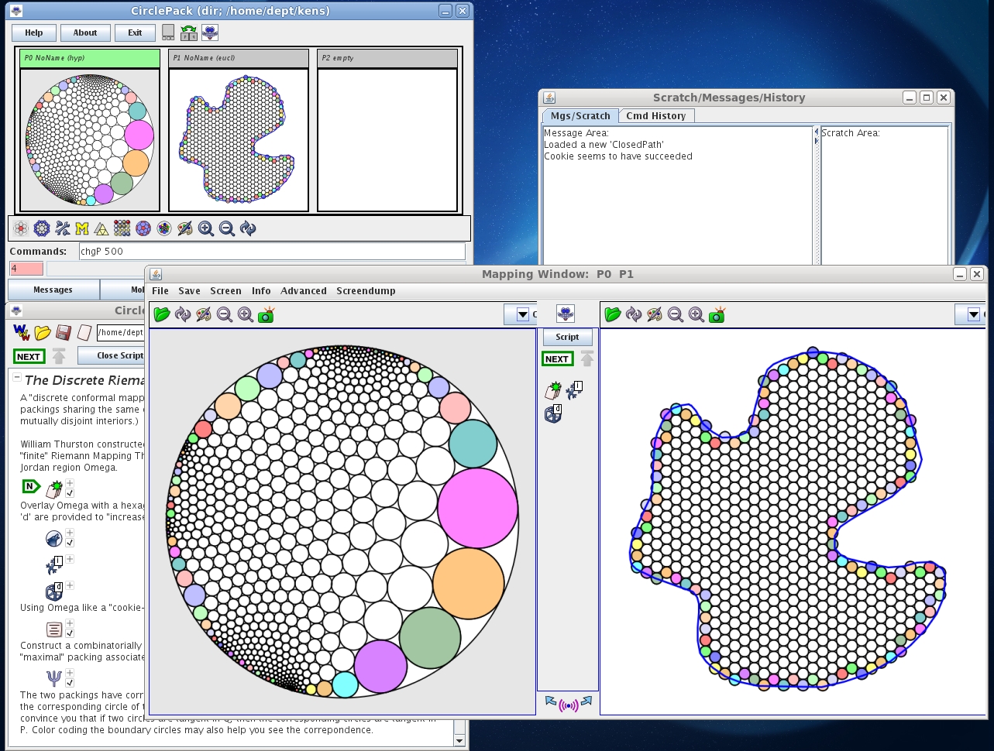The image size is (994, 751).
Task: Click the camera screenshot icon in left mapping pane
Action: (266, 314)
